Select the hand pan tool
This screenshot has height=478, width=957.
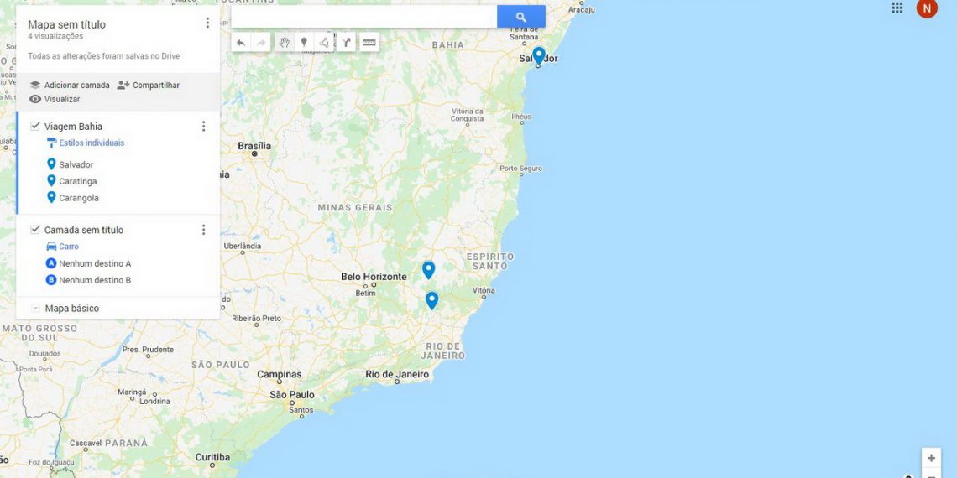(284, 42)
